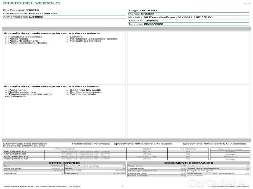Click the 'Tessere code' row label

(x=136, y=168)
